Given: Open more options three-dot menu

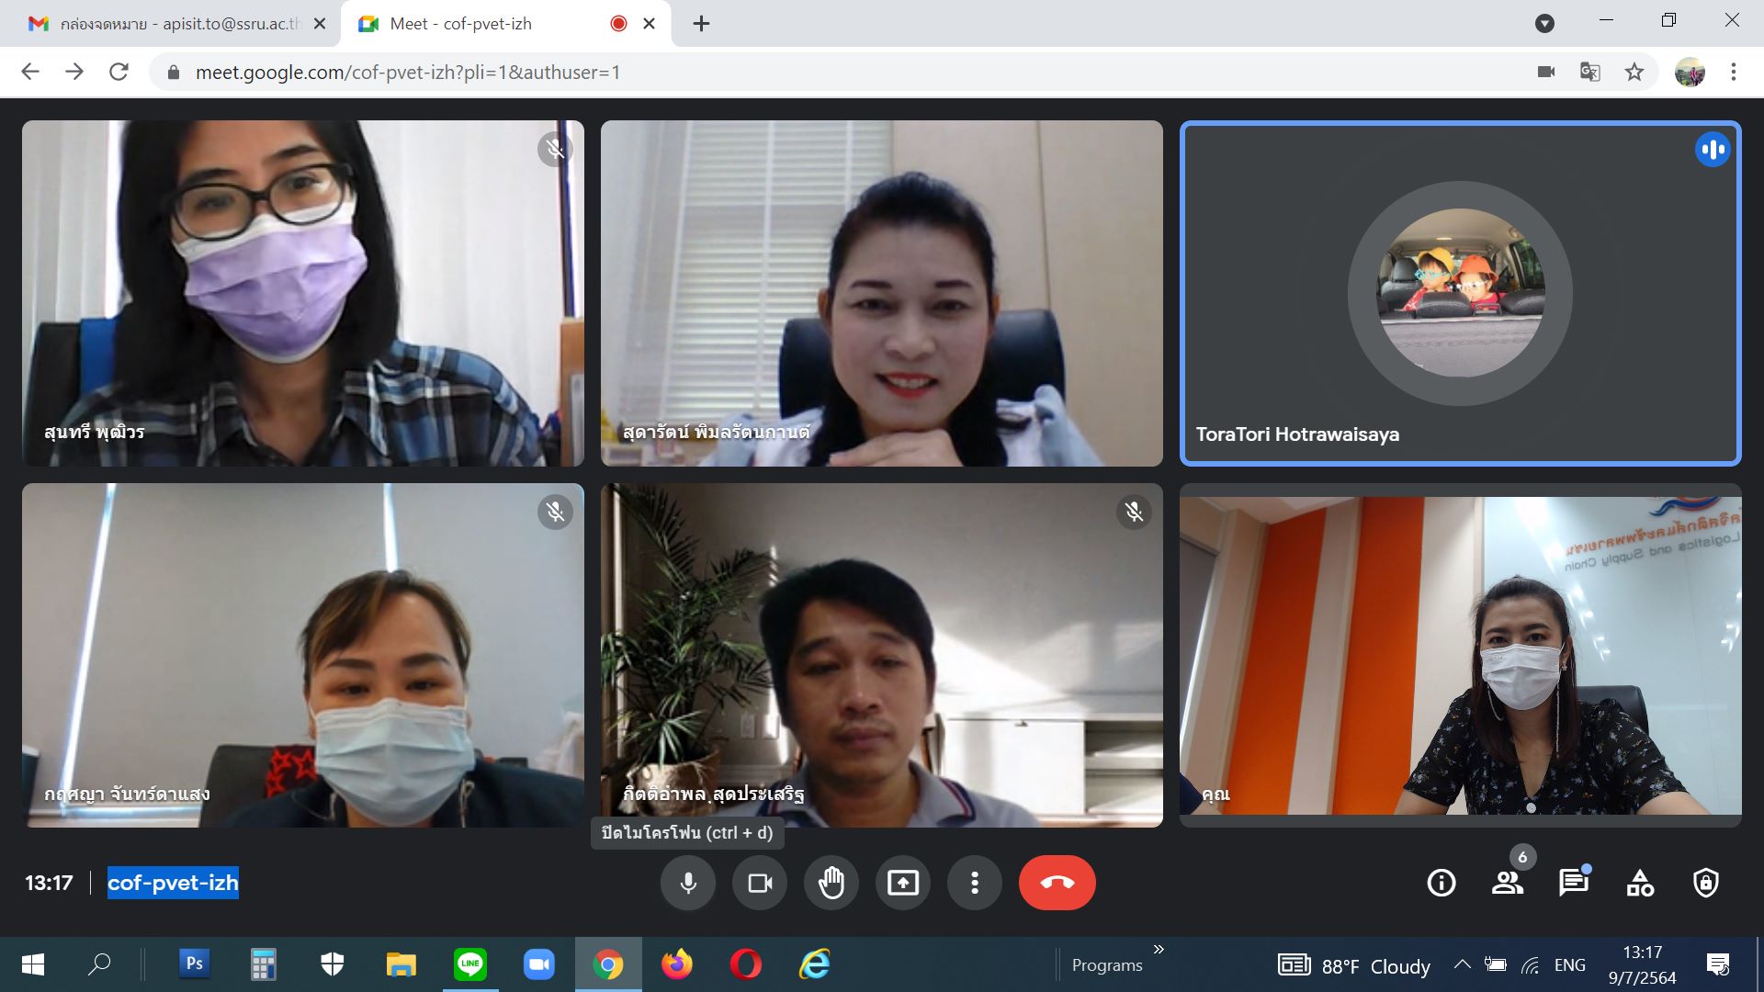Looking at the screenshot, I should click(975, 883).
